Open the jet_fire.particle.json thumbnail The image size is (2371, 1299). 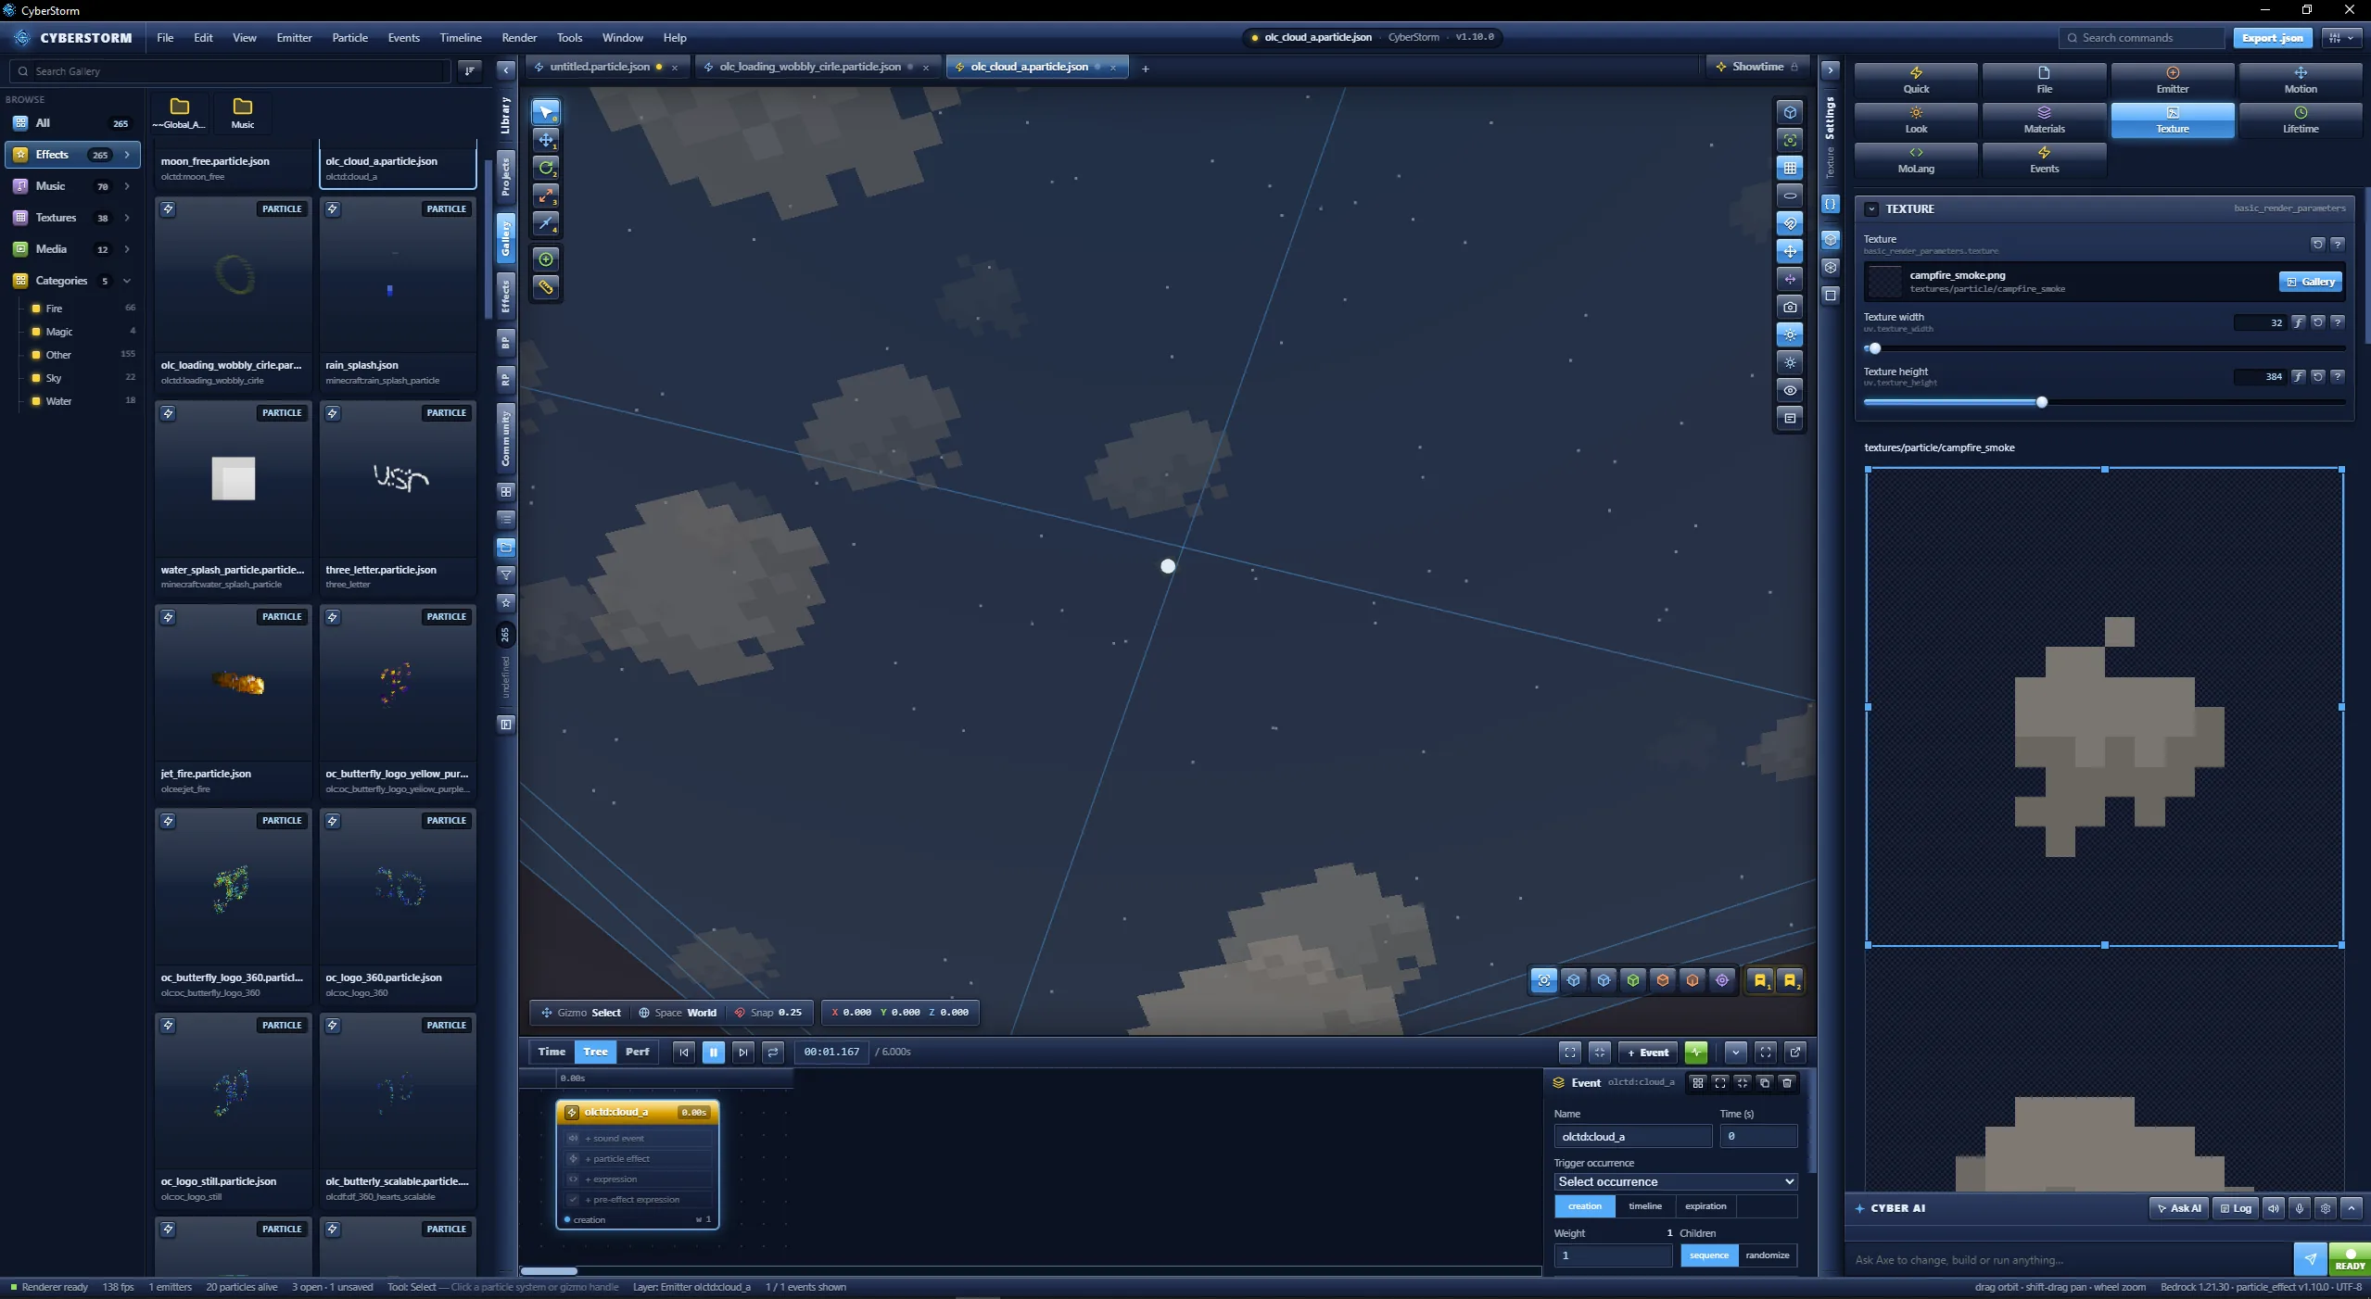(x=233, y=684)
